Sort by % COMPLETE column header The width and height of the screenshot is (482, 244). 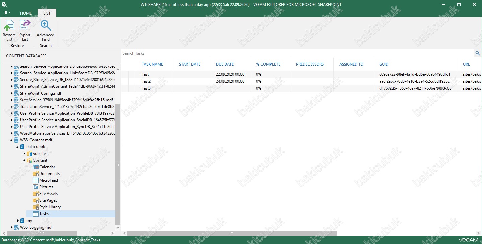268,64
